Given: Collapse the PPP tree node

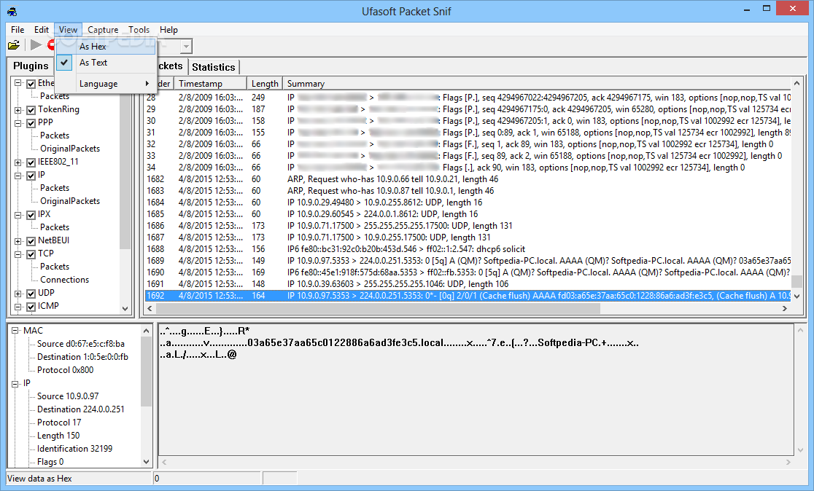Looking at the screenshot, I should (18, 123).
